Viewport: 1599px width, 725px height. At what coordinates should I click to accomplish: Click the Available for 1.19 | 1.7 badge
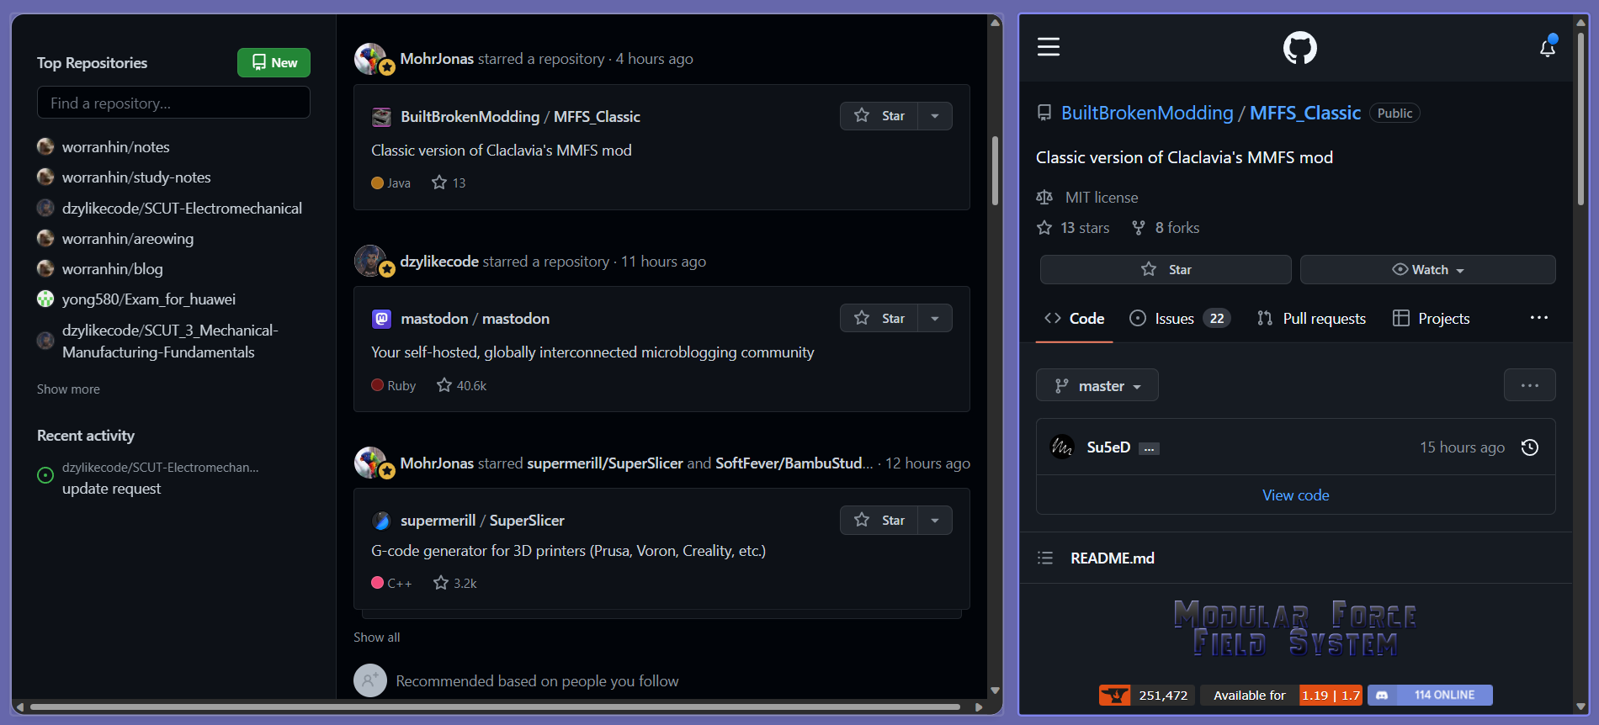1282,695
